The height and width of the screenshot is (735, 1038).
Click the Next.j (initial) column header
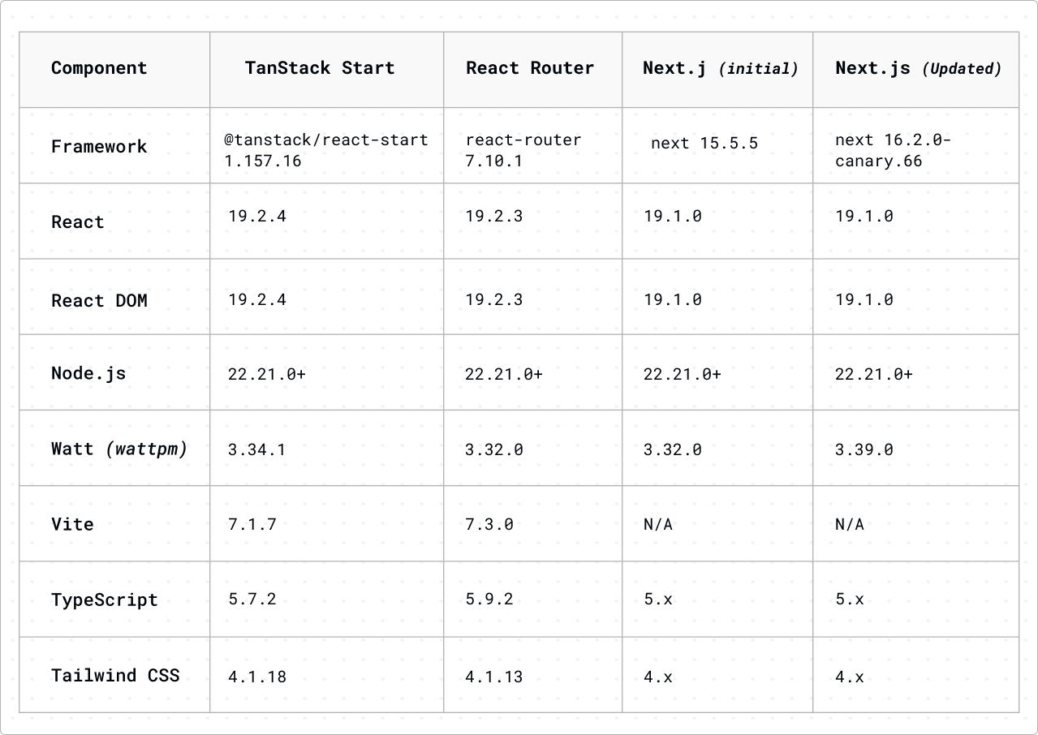click(720, 69)
